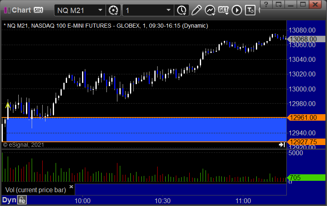The width and height of the screenshot is (327, 206).
Task: Click the green 705 volume tag
Action: pyautogui.click(x=306, y=178)
